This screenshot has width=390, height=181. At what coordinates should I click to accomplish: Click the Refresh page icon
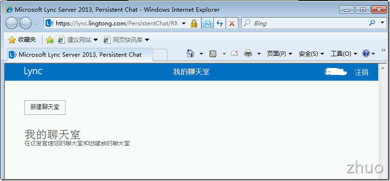click(220, 23)
